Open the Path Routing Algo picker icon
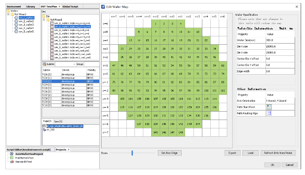 tap(269, 113)
